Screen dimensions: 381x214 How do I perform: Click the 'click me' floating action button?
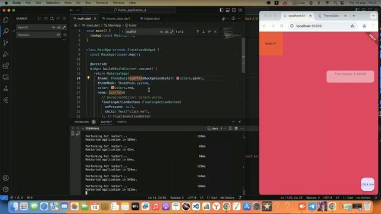(x=368, y=184)
